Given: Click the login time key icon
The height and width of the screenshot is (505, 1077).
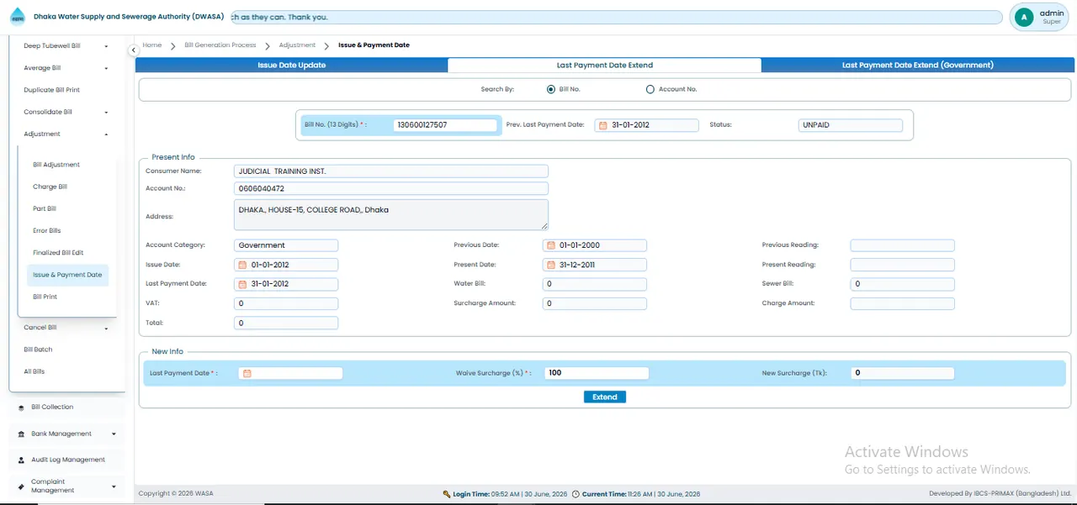Looking at the screenshot, I should coord(446,494).
